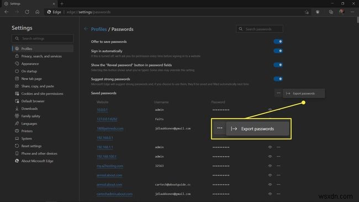Open Profiles in the settings sidebar
Image resolution: width=359 pixels, height=202 pixels.
(43, 49)
